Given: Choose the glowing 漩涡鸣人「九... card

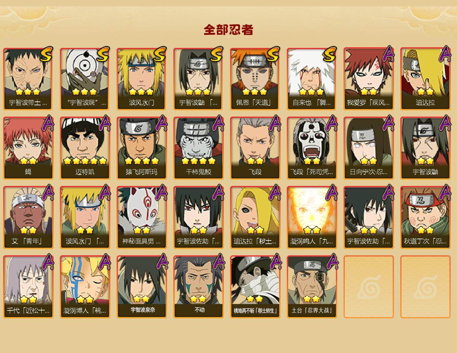Looking at the screenshot, I should (312, 217).
